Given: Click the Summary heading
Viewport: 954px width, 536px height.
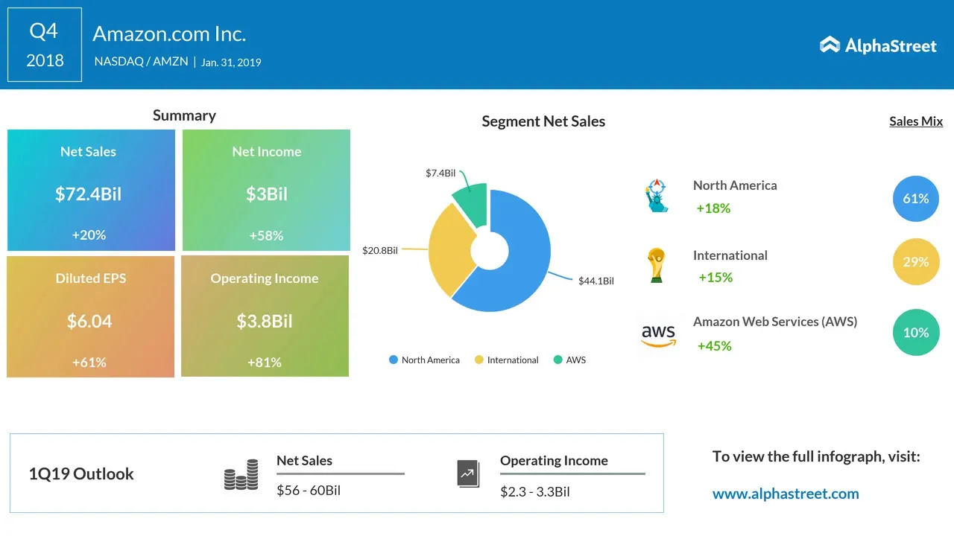Looking at the screenshot, I should (184, 115).
